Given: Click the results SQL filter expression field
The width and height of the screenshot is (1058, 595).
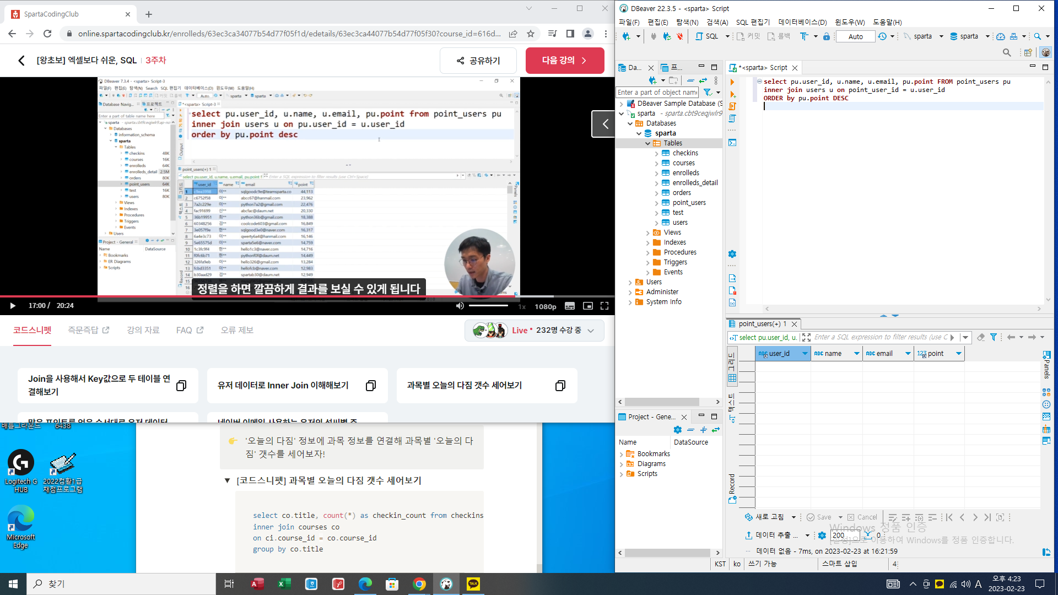Looking at the screenshot, I should [x=880, y=337].
